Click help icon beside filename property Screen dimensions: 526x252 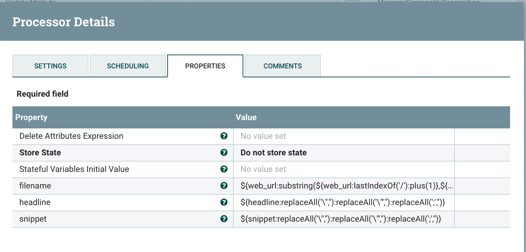[224, 186]
